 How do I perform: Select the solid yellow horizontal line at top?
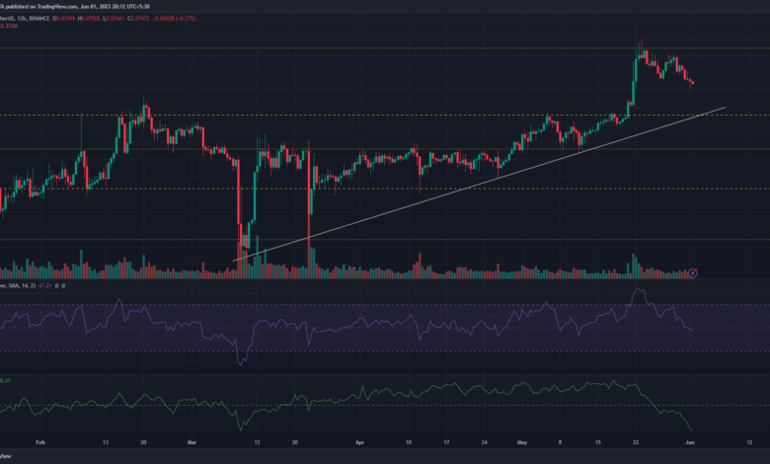(x=296, y=48)
